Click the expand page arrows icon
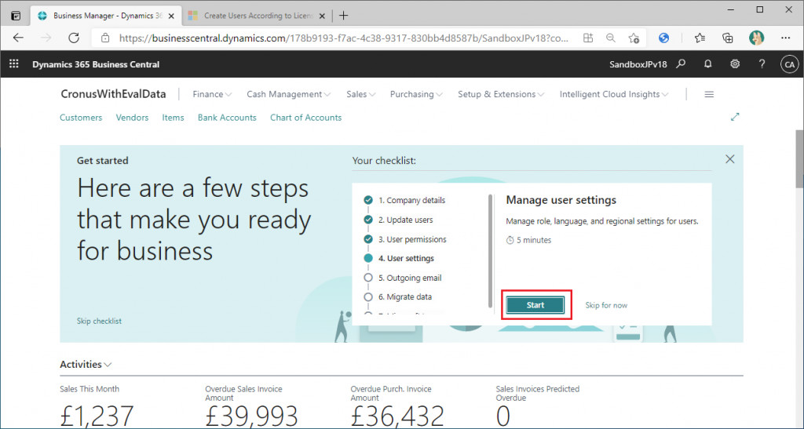Screen dimensions: 804x429 point(735,117)
